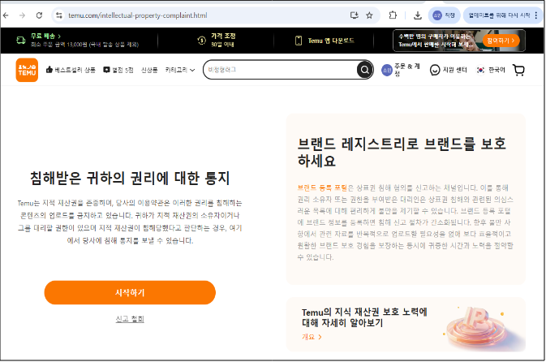Click the 신고 철회 link
Screen dimensions: 546x362
coord(130,319)
